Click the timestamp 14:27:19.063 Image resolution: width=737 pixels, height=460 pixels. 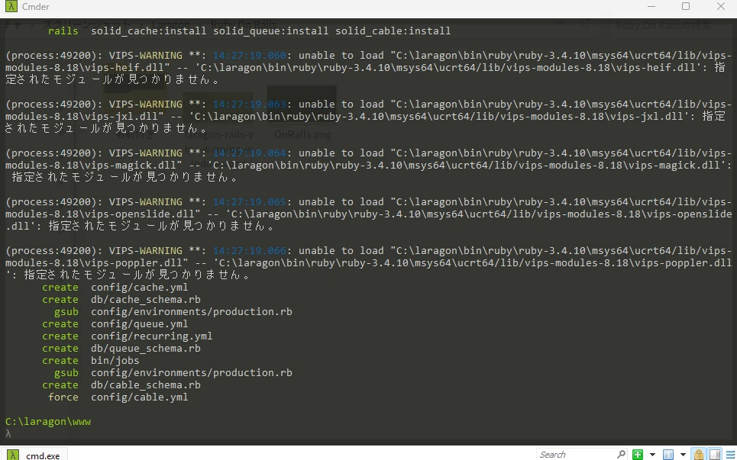pyautogui.click(x=249, y=105)
